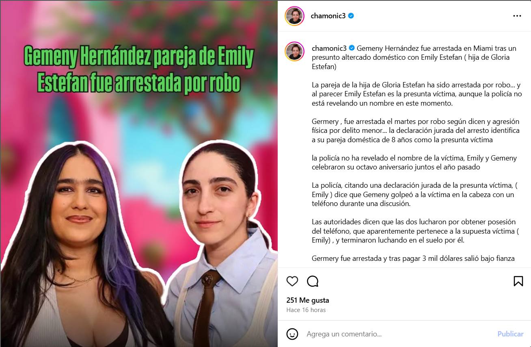Click the Hace 16 horas timestamp
The image size is (531, 347).
click(x=306, y=310)
